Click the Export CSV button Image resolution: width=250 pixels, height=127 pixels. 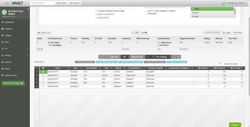[x=44, y=32]
